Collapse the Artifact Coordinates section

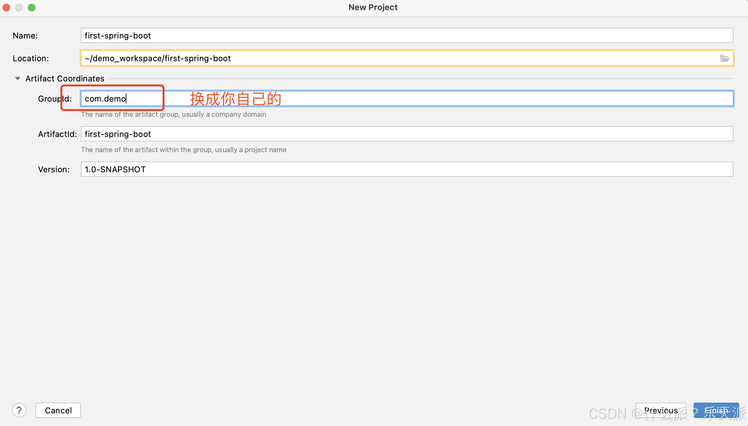(x=17, y=78)
